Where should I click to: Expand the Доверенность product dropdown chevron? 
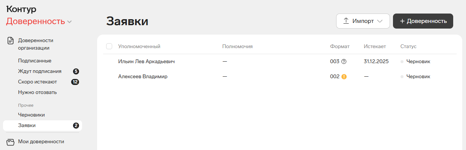[69, 22]
